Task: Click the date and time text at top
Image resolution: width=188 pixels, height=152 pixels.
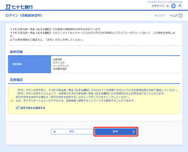Action: [x=165, y=2]
